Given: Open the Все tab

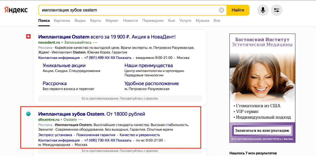Looking at the screenshot, I should (217, 20).
